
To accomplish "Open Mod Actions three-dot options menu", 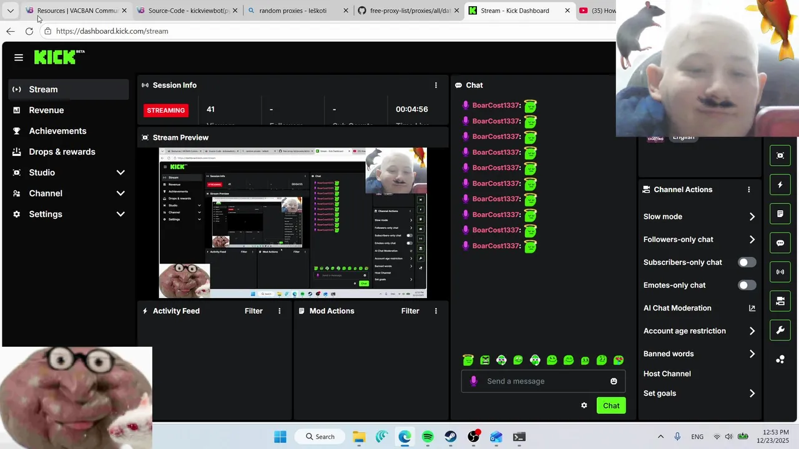I will [x=436, y=311].
